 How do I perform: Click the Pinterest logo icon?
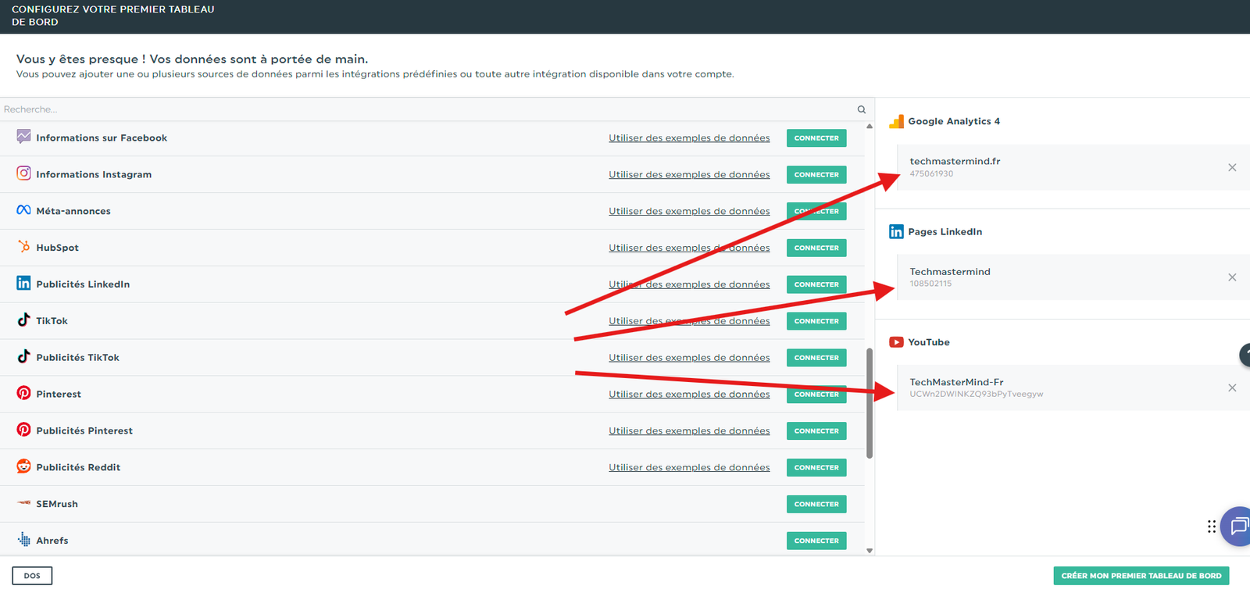pos(23,393)
